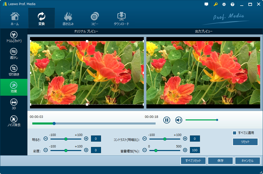Open the key registration icon

216,4
